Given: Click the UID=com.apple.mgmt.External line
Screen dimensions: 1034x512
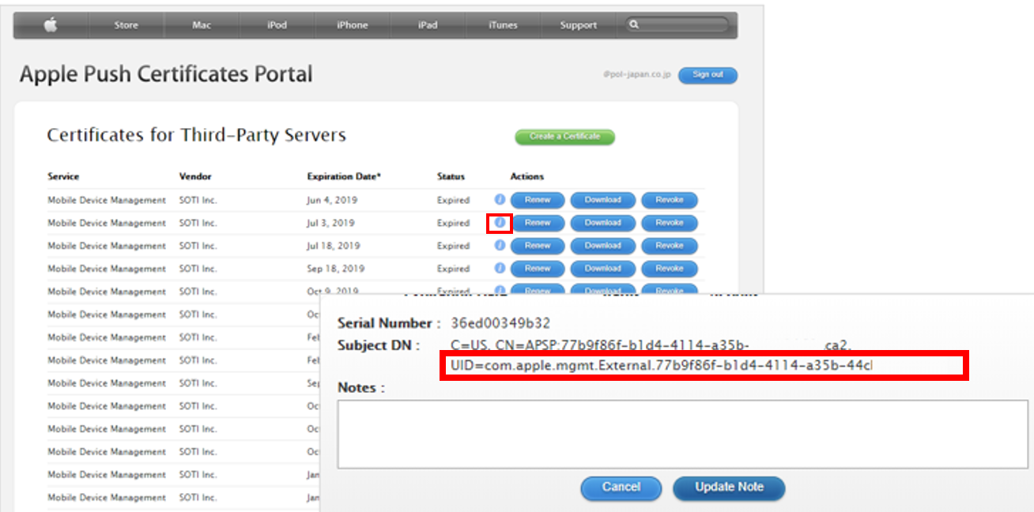Looking at the screenshot, I should click(661, 366).
